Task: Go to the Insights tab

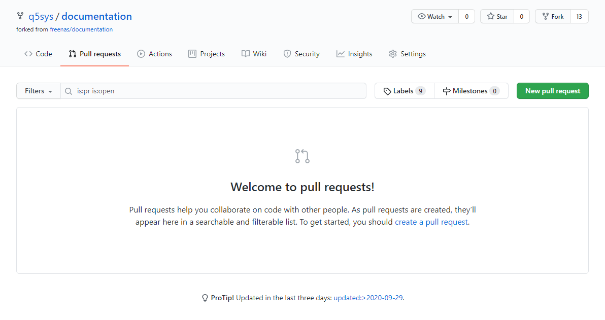Action: [354, 54]
